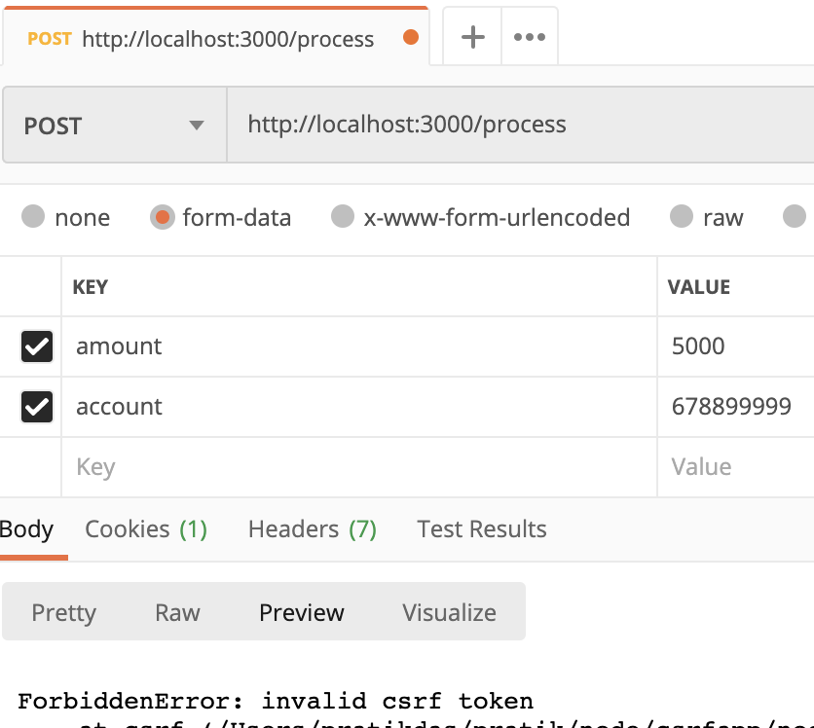The width and height of the screenshot is (814, 728).
Task: Uncheck the account row checkbox
Action: (37, 406)
